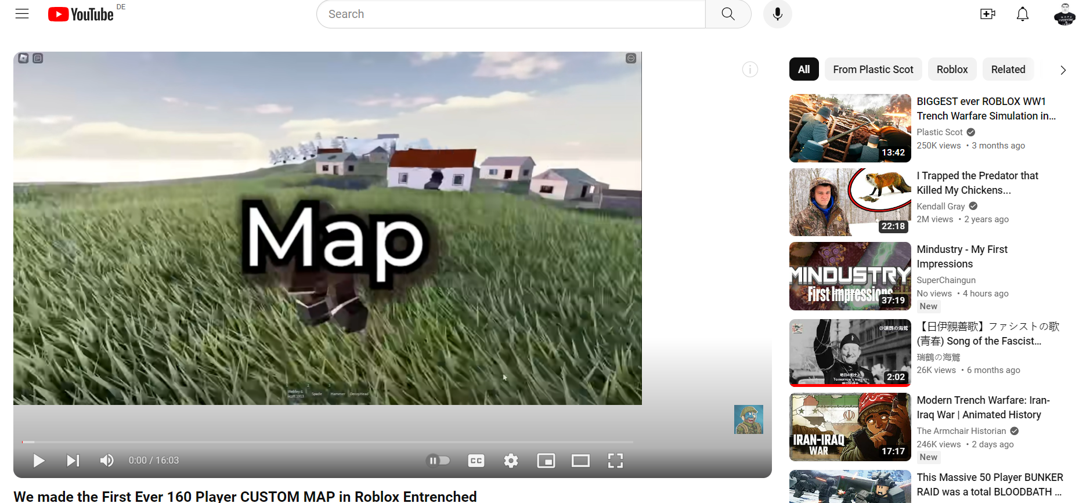Open BIGGEST ever ROBLOX WW1 title link
The image size is (1090, 503).
click(x=986, y=108)
